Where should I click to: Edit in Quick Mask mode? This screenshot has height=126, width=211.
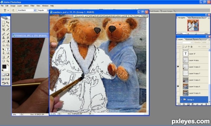point(7,75)
